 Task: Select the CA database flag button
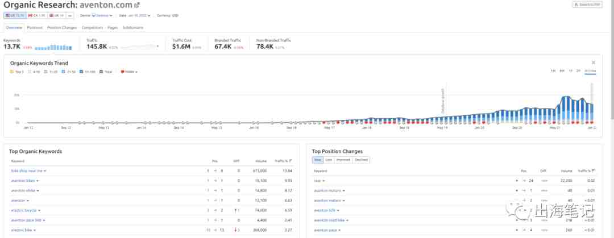click(36, 16)
